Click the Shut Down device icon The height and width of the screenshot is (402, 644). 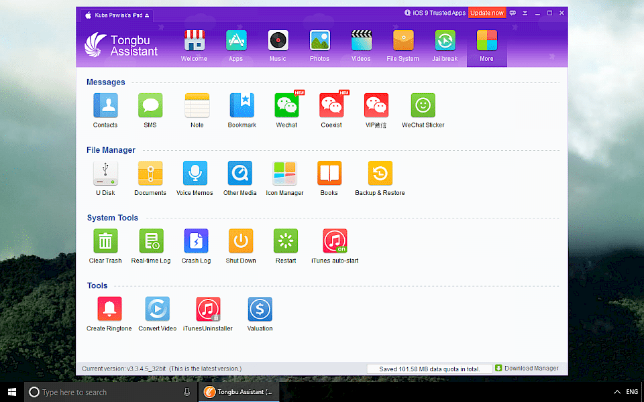[241, 241]
